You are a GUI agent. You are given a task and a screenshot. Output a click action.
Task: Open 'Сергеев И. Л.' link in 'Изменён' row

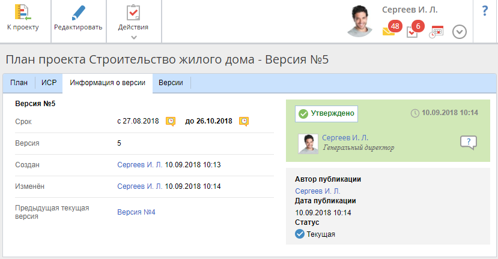pyautogui.click(x=139, y=186)
